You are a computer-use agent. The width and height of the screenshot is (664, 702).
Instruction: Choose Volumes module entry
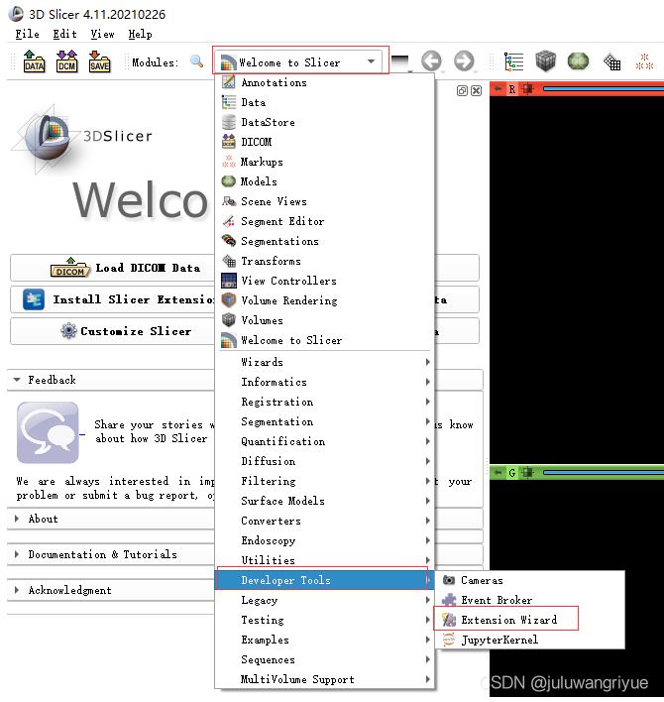(x=324, y=320)
